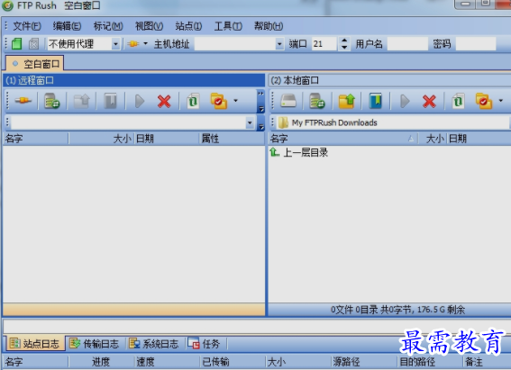Screen dimensions: 511x370
Task: Click the (1) 远程窗口 pane header
Action: [134, 80]
